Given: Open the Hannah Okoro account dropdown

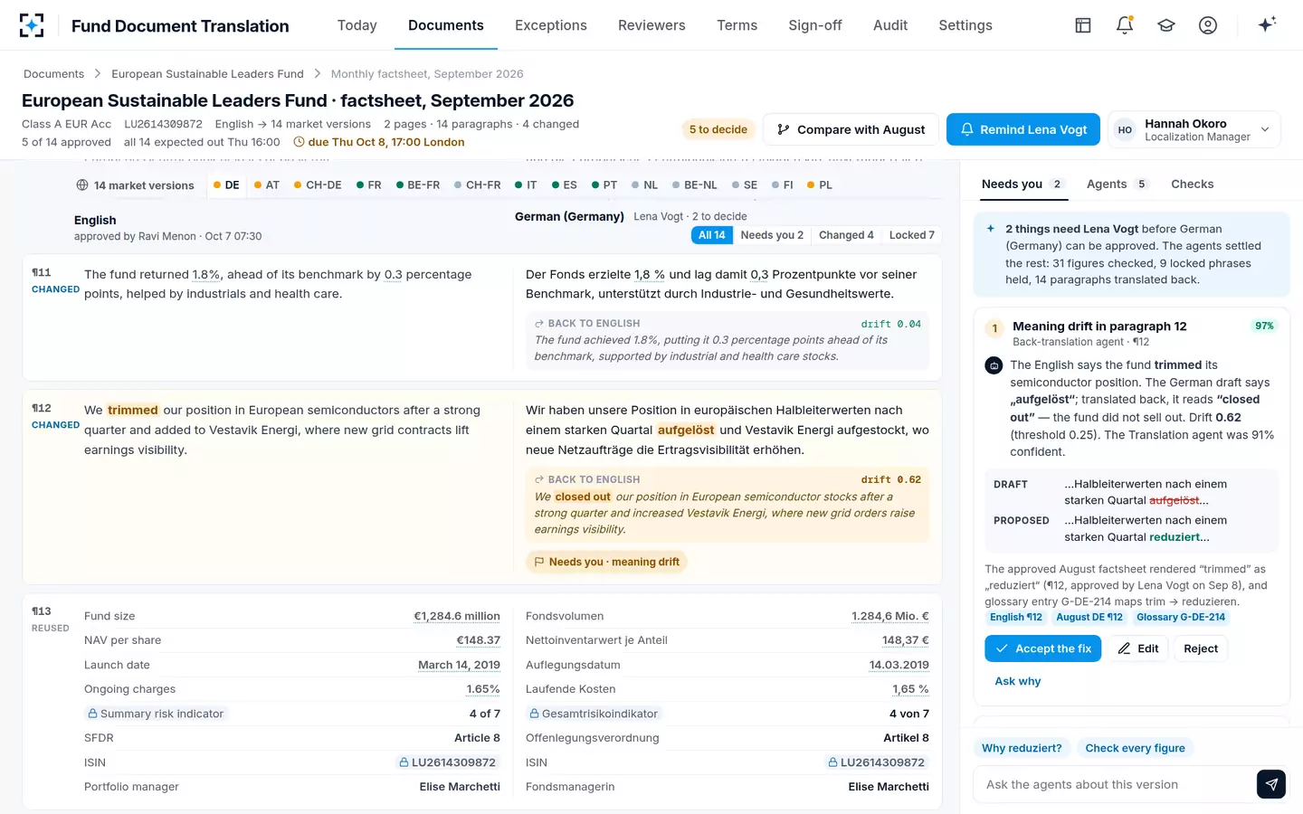Looking at the screenshot, I should (x=1194, y=129).
